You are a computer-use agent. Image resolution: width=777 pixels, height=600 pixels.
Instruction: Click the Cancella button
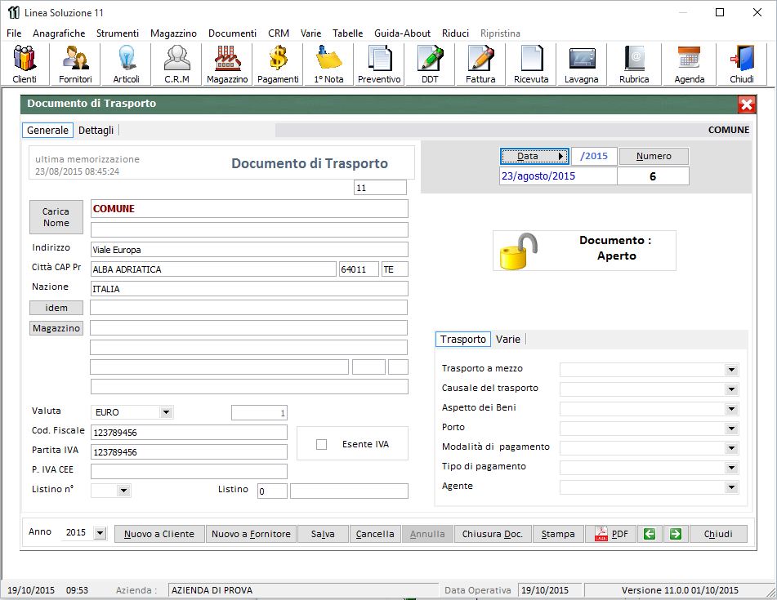tap(375, 534)
